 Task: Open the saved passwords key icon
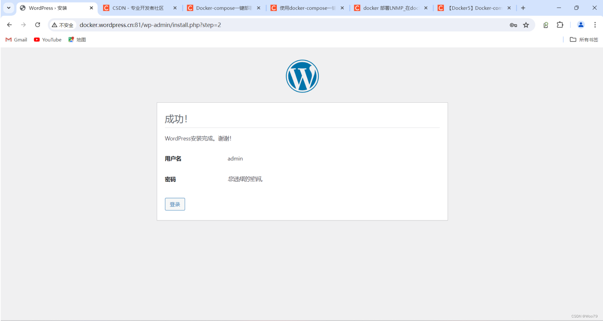click(x=513, y=25)
